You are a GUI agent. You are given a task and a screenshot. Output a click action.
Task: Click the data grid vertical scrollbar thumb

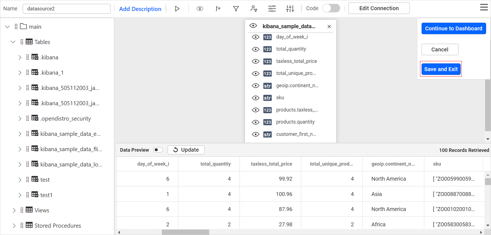tap(488, 182)
